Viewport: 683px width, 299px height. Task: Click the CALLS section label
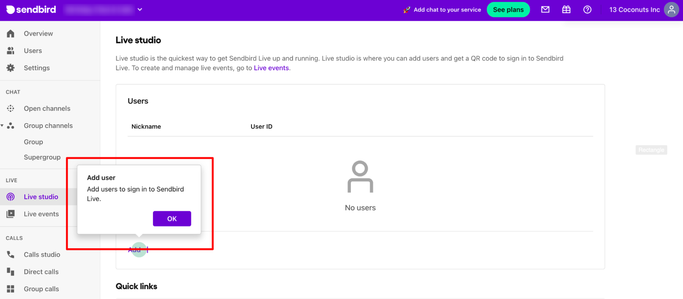(x=14, y=238)
